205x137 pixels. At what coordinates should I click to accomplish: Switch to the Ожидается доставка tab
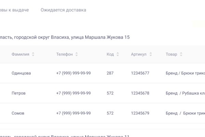(63, 10)
